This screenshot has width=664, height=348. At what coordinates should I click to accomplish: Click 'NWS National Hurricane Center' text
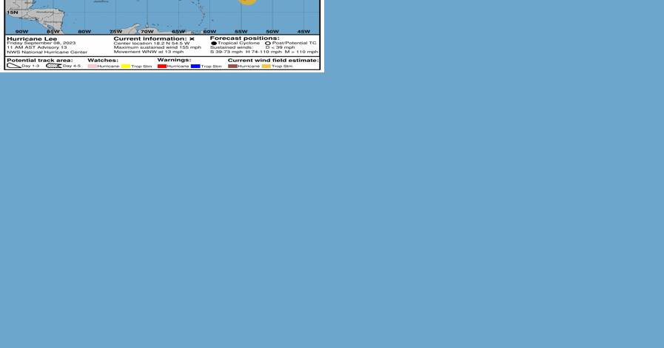point(47,52)
